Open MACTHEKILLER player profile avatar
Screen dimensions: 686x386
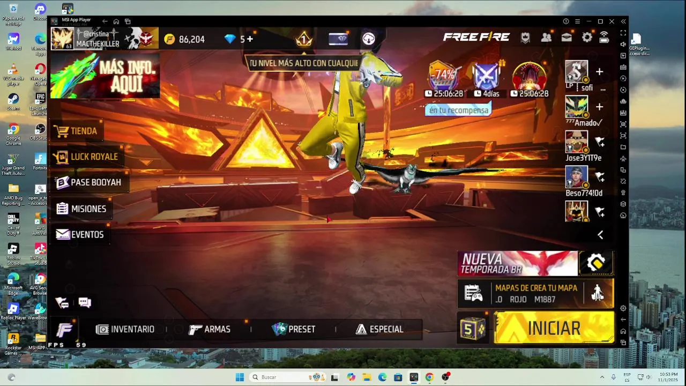pos(62,39)
